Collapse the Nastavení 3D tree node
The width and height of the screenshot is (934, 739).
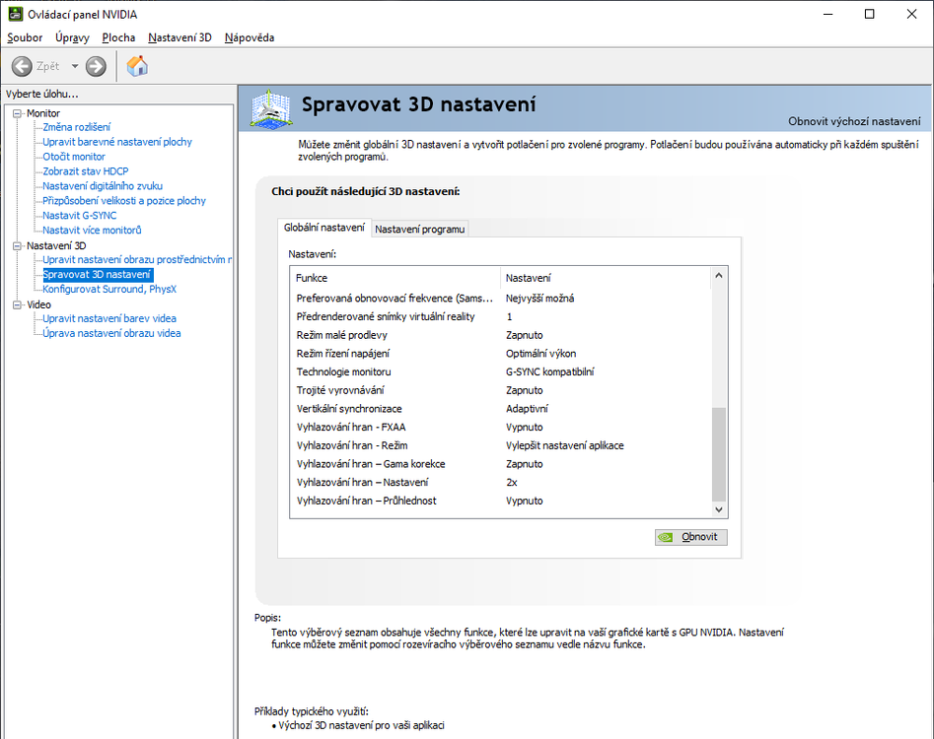coord(18,245)
